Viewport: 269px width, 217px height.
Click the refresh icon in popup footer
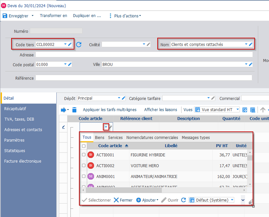pos(183,200)
